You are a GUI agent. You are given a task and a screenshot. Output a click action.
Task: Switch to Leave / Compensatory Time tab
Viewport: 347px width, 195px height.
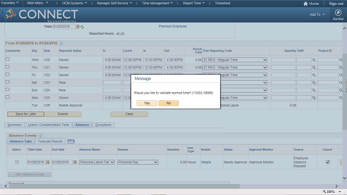point(48,125)
